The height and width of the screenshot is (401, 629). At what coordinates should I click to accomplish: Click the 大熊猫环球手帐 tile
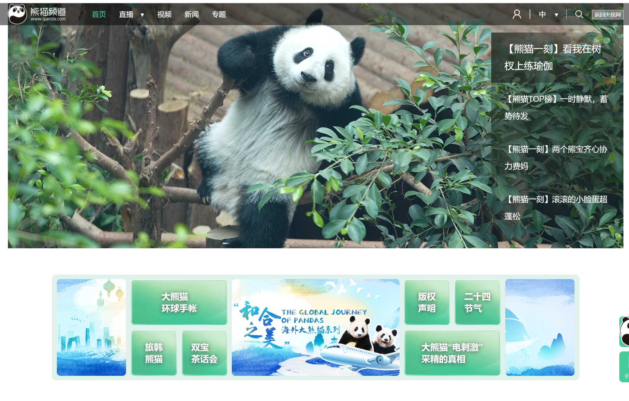tap(179, 302)
